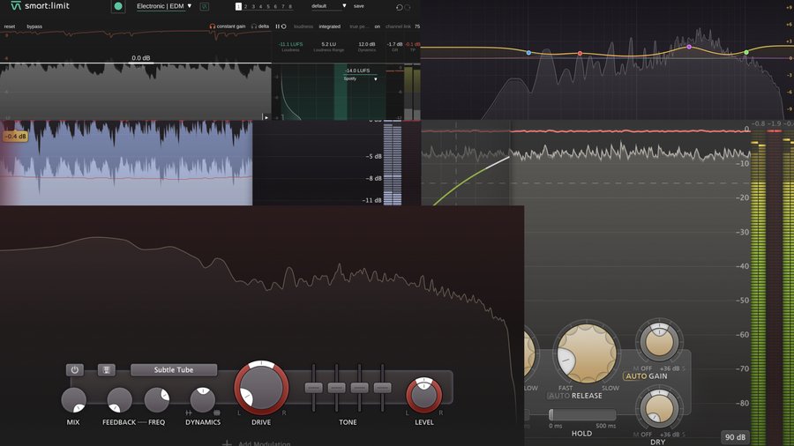Click the undo arrow in smart:limit

pyautogui.click(x=399, y=7)
